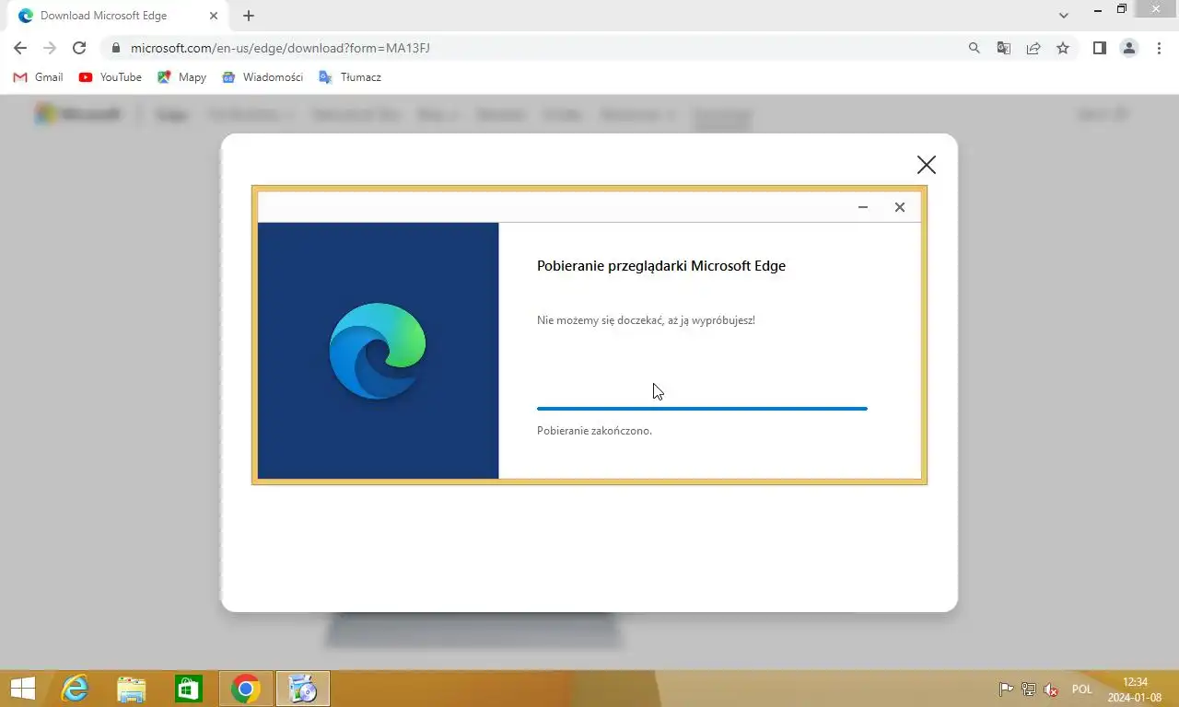Open the Windows Store taskbar icon
The width and height of the screenshot is (1179, 707).
(x=189, y=689)
